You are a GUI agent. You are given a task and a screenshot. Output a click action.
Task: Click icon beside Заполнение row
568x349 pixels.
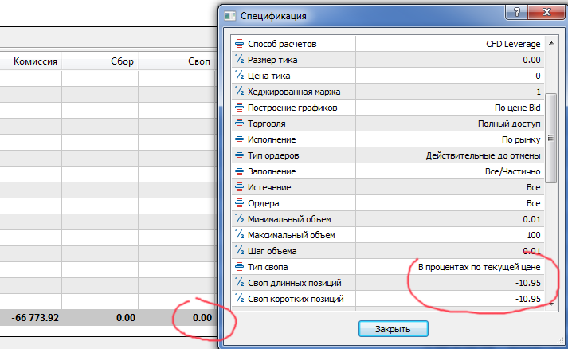239,171
